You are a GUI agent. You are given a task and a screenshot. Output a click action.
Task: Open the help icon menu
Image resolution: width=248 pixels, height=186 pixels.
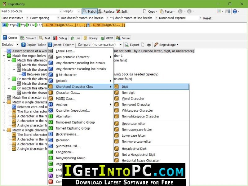coord(236,11)
